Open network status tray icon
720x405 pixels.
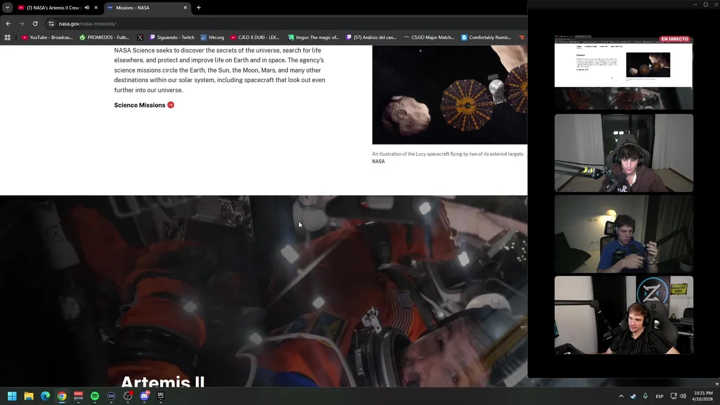tap(674, 396)
